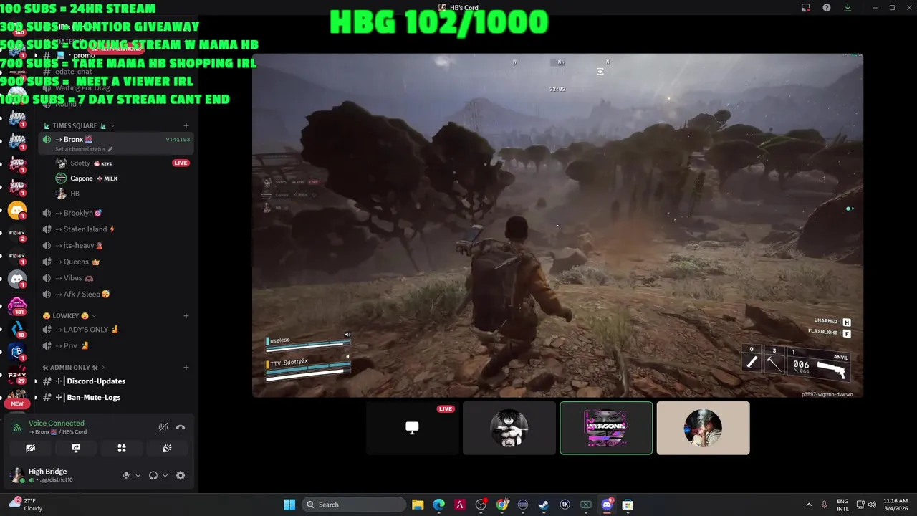Open the server icon with 18 badge
Viewport: 917px width, 516px height.
tap(17, 330)
